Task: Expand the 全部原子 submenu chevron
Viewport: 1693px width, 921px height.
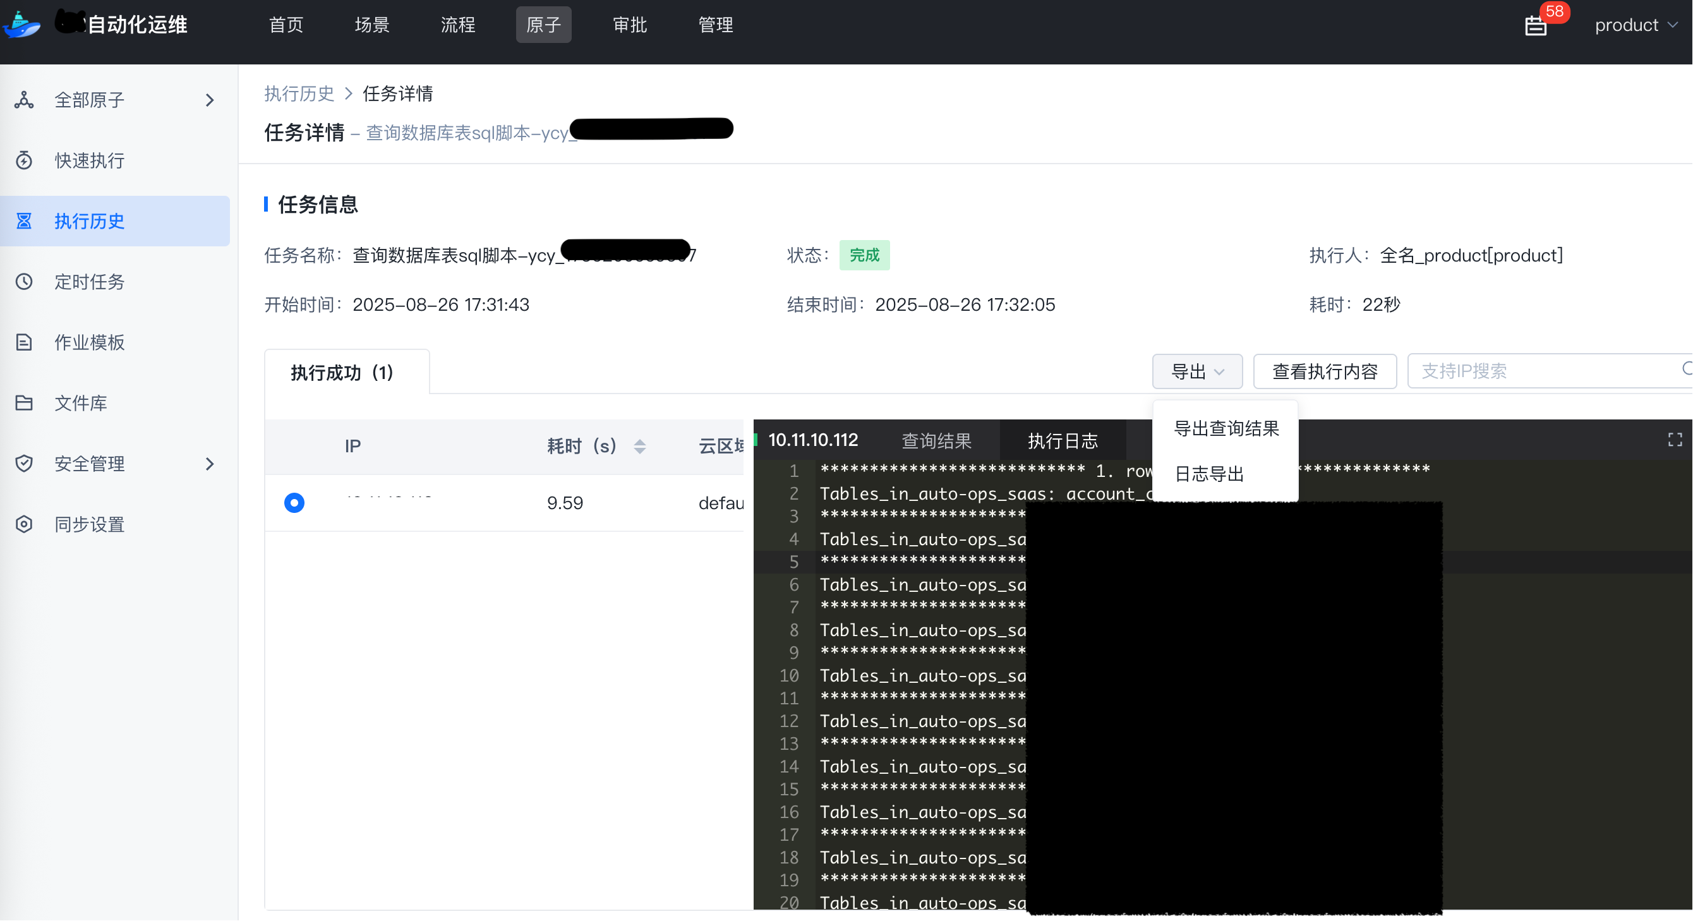Action: tap(210, 100)
